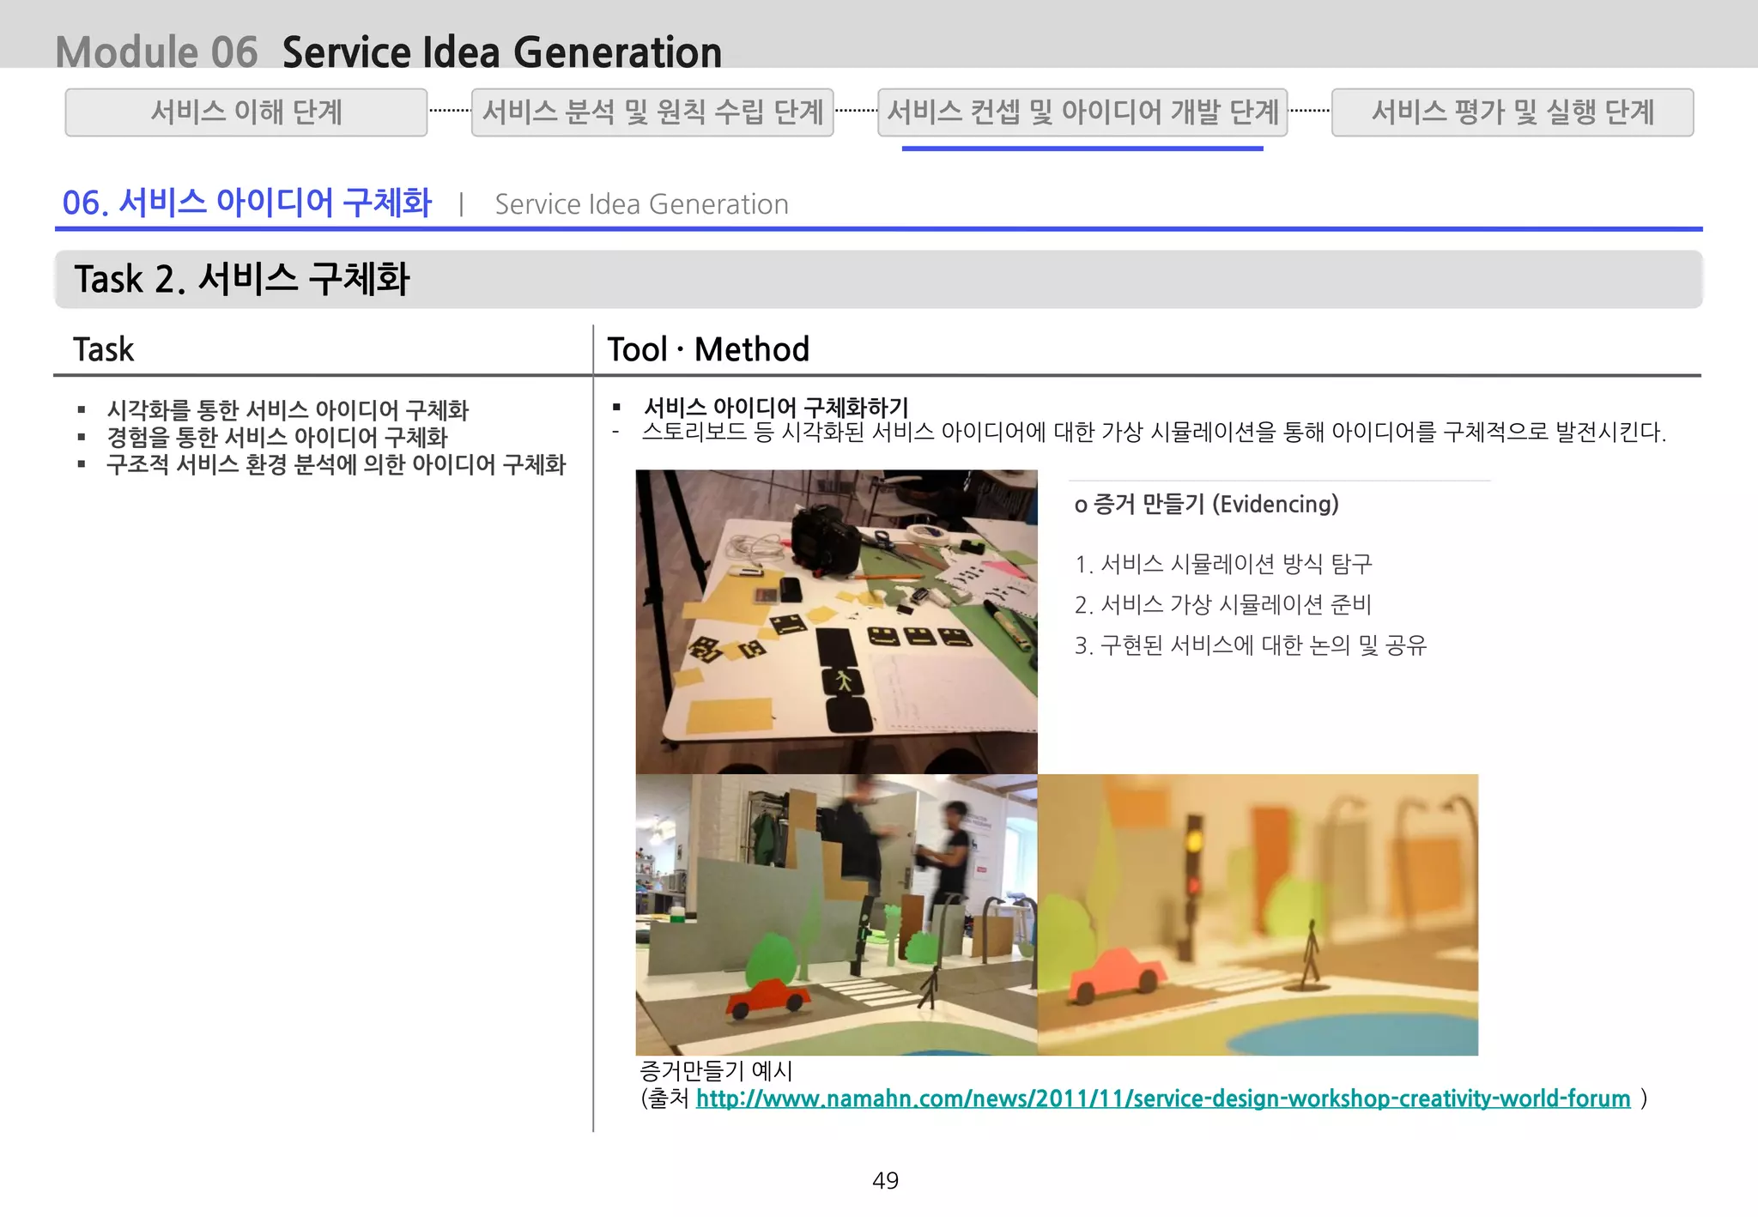Click bullet 경험을 통한 서비스 아이디어 구체화
The image size is (1758, 1217).
click(x=277, y=438)
